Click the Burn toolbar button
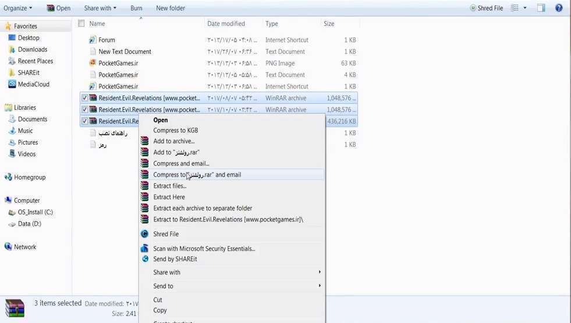The image size is (571, 323). pos(137,8)
